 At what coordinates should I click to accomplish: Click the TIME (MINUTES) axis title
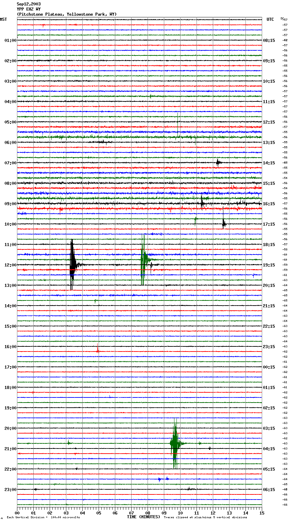coord(143,517)
